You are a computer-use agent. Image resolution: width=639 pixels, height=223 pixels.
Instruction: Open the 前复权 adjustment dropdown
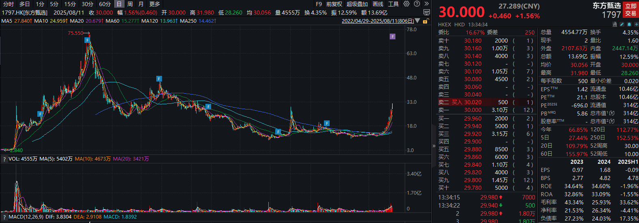tap(334, 4)
